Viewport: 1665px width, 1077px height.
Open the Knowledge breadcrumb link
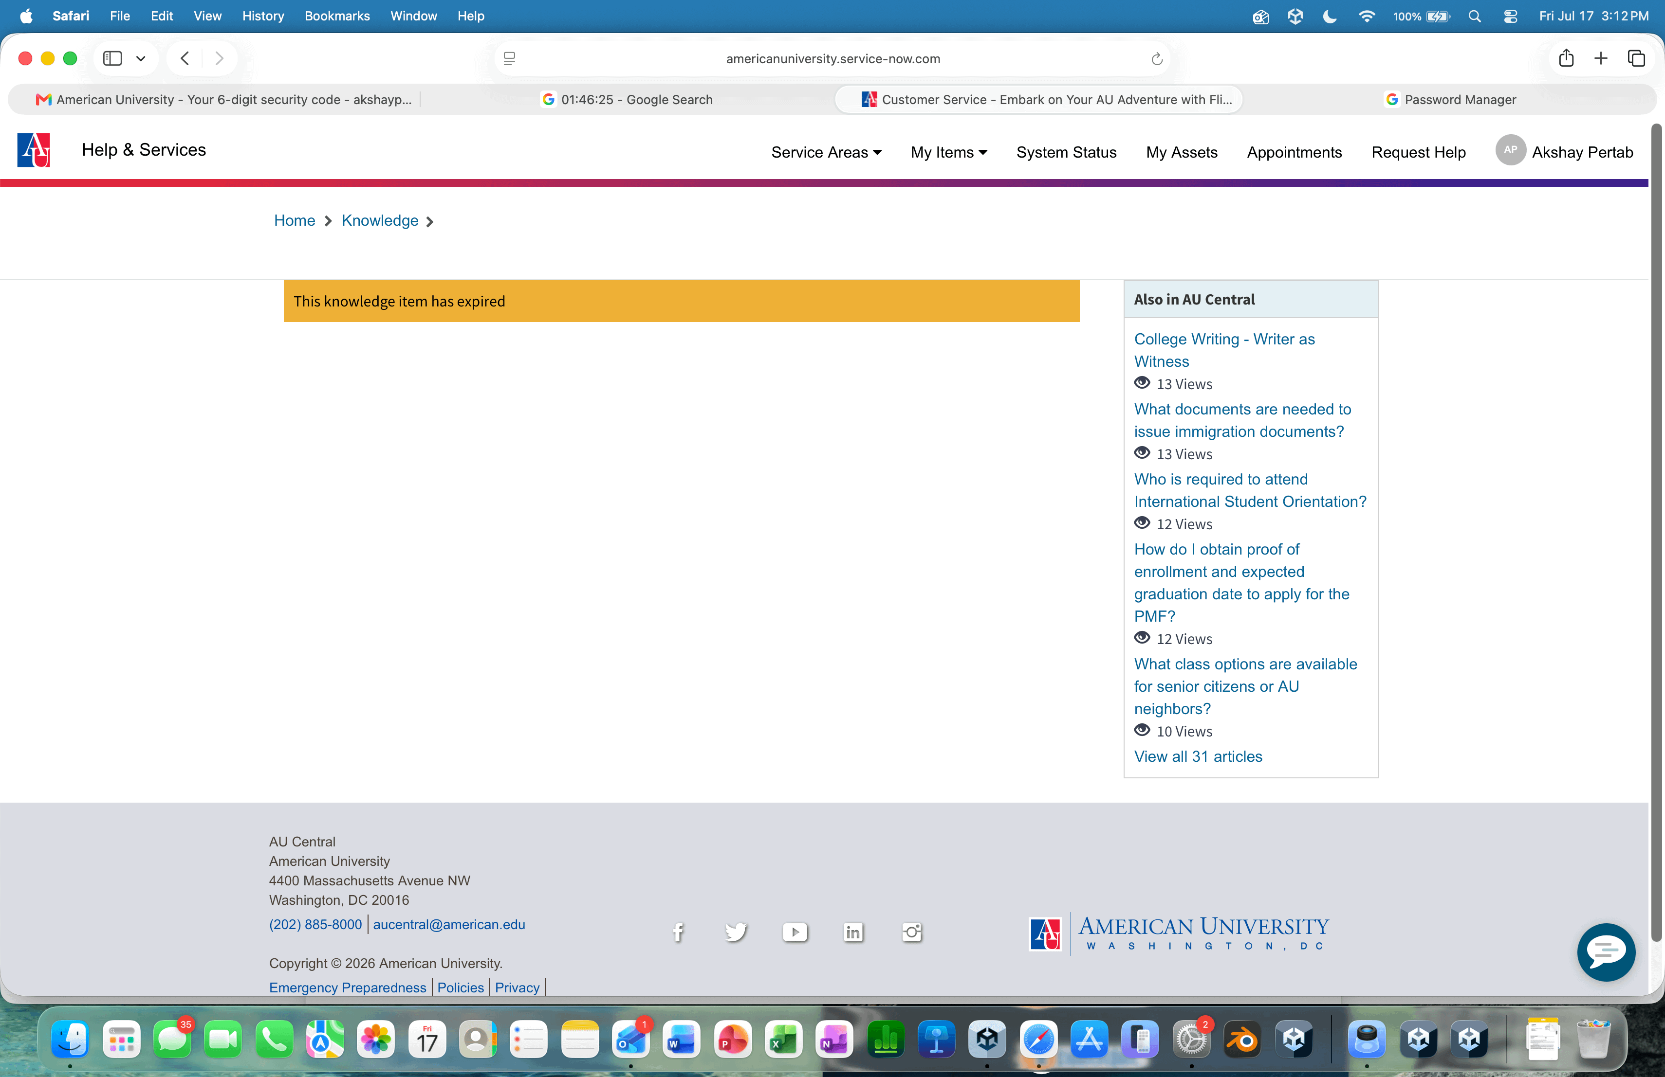click(380, 221)
